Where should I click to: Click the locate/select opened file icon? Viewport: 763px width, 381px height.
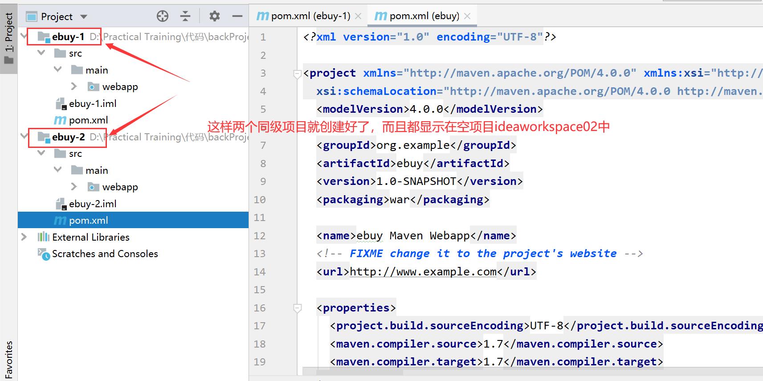pyautogui.click(x=163, y=16)
